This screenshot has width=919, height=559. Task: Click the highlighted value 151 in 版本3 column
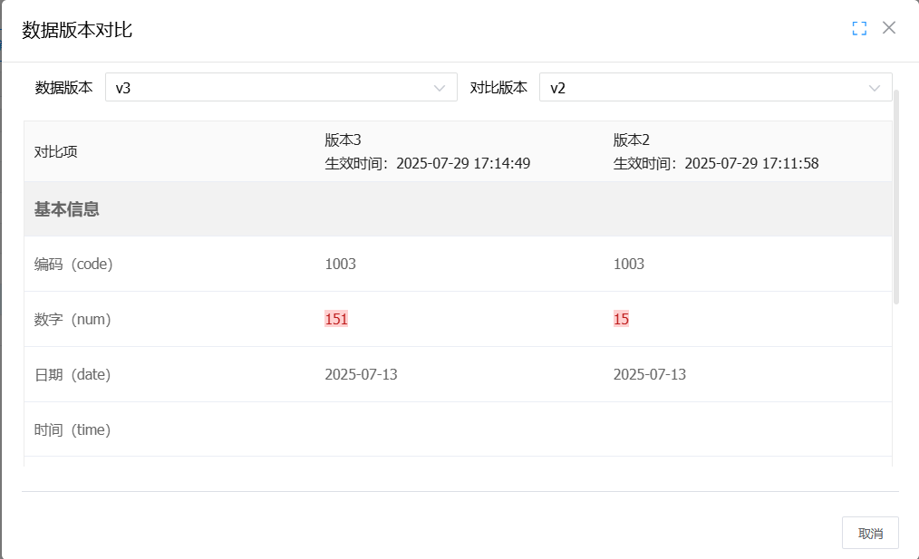336,319
